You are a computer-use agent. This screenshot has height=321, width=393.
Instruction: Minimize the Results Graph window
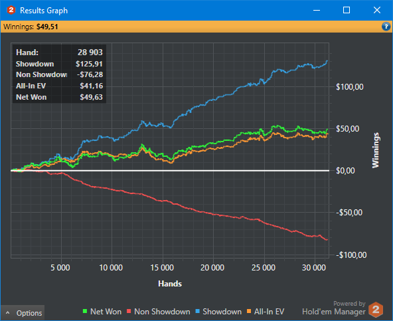pos(317,10)
